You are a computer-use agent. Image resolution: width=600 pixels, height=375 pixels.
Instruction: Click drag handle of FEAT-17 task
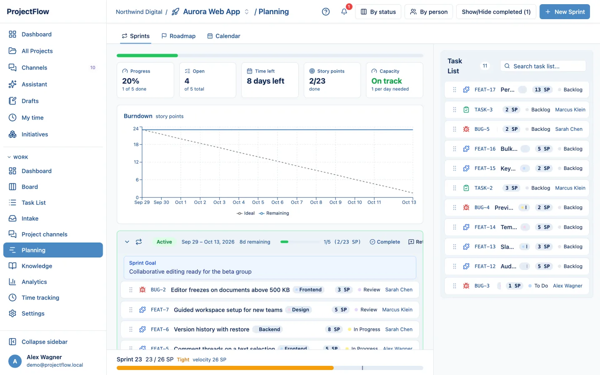[455, 90]
